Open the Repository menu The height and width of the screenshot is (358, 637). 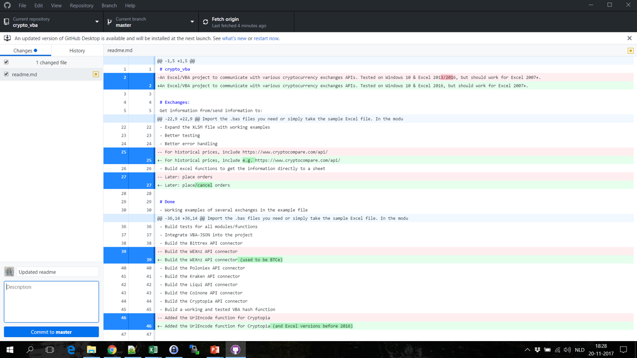pos(81,5)
